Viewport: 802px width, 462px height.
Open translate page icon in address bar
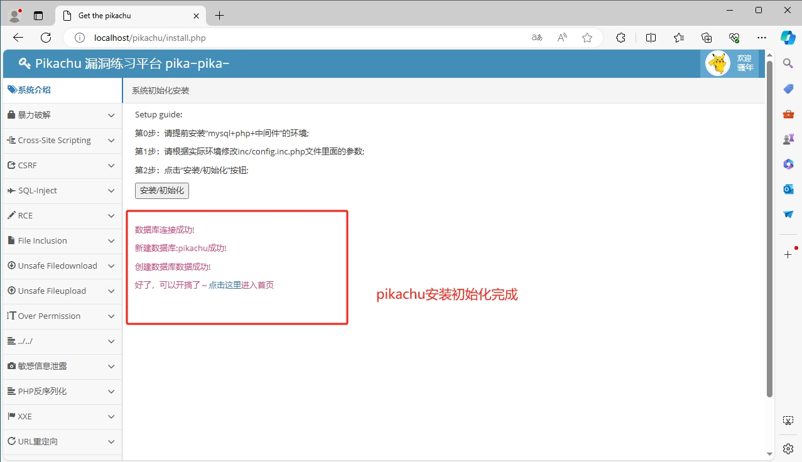click(537, 38)
